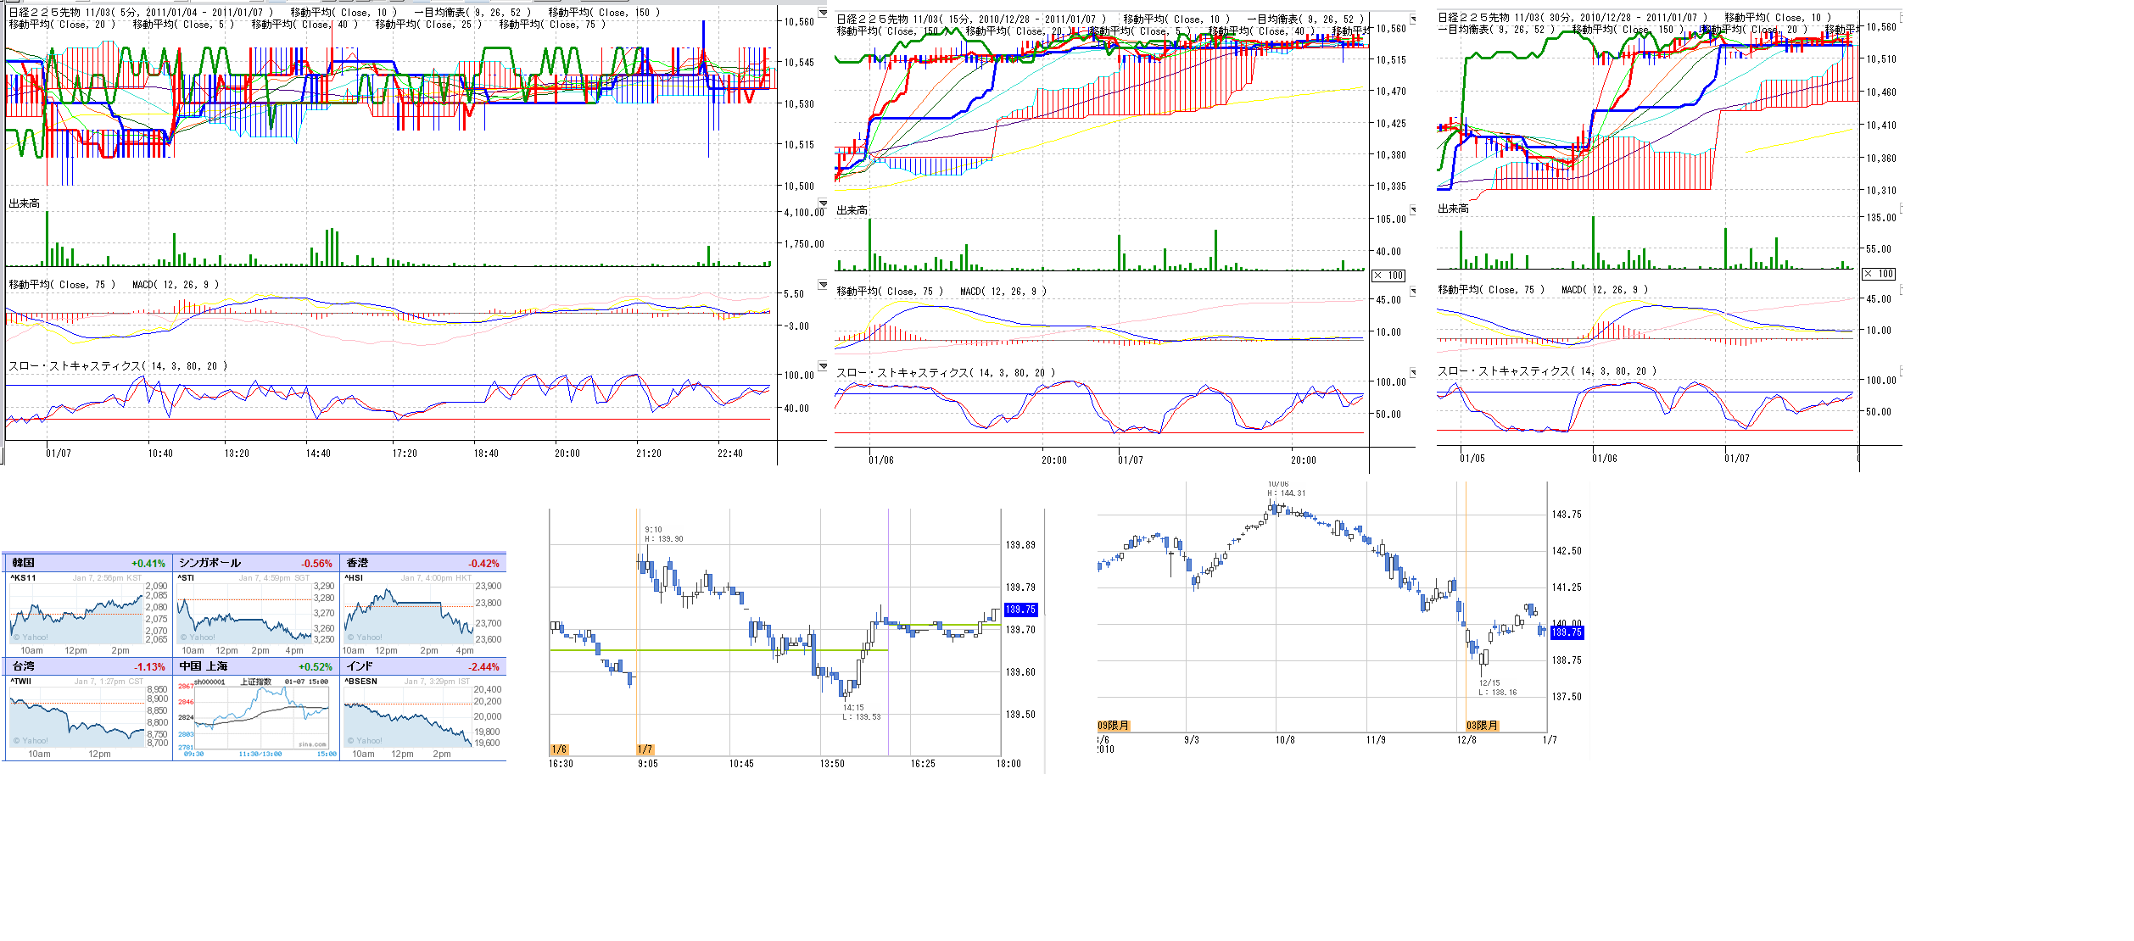Click the 15-minute chart price panel arrow
Screen dimensions: 2134x941
click(x=1413, y=19)
